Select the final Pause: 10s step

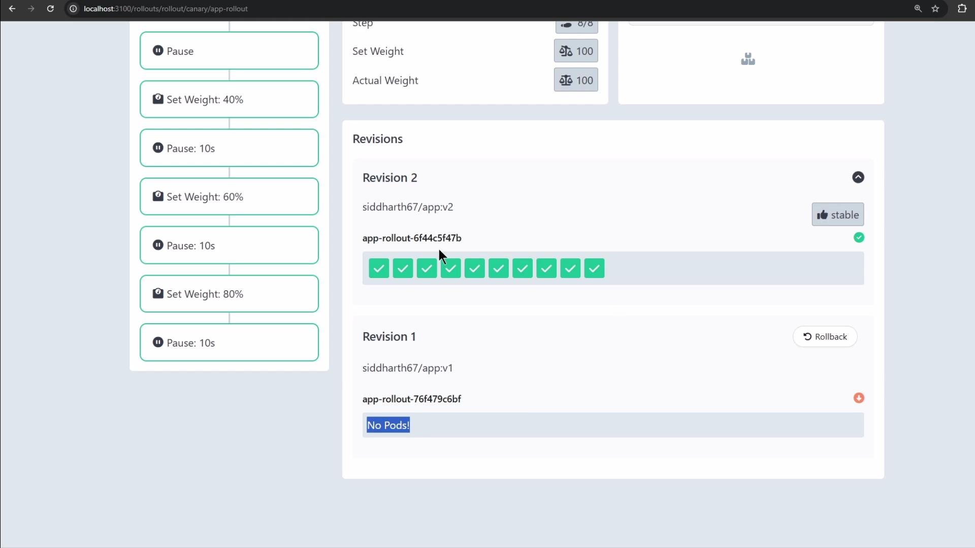click(x=229, y=342)
